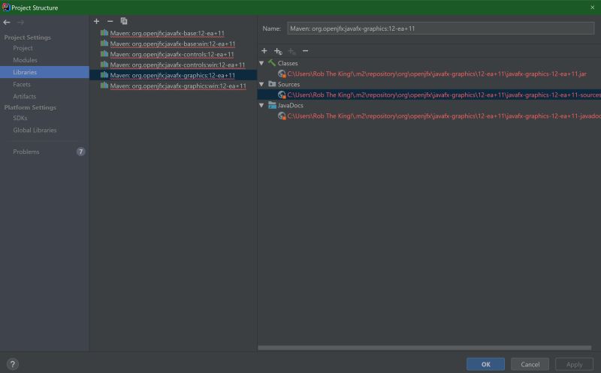Remove the selected library with minus
The image size is (601, 373).
[x=110, y=21]
